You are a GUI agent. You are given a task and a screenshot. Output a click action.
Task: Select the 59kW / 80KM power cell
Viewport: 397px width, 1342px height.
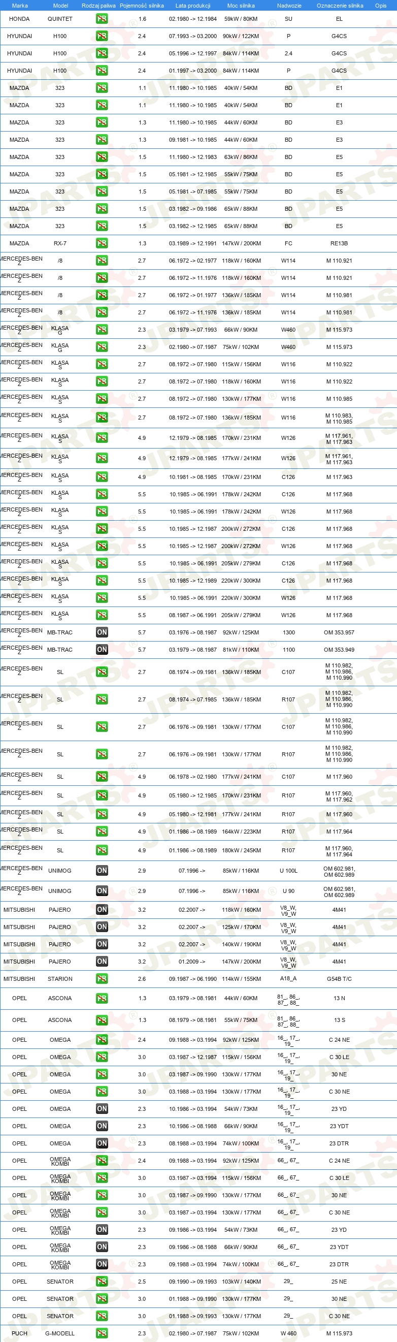click(x=241, y=19)
